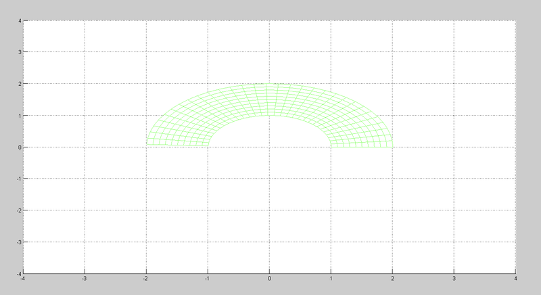
Task: Click the y-axis tick label 0
Action: [x=19, y=147]
